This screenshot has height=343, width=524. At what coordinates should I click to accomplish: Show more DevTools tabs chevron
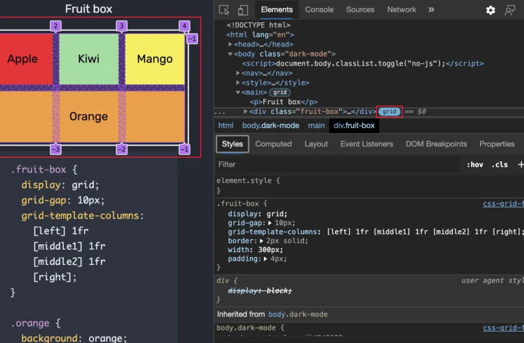tap(431, 10)
